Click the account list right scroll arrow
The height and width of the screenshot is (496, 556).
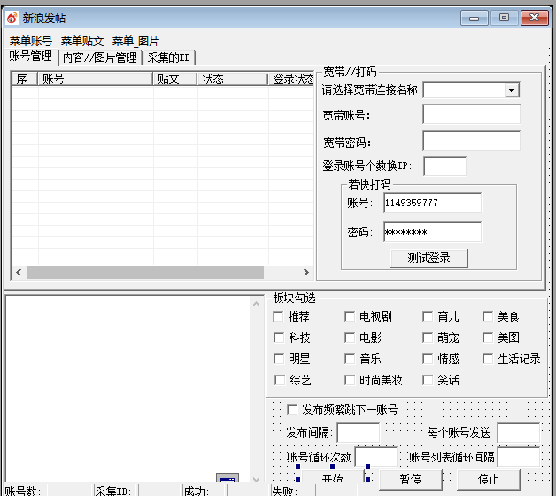click(x=306, y=272)
